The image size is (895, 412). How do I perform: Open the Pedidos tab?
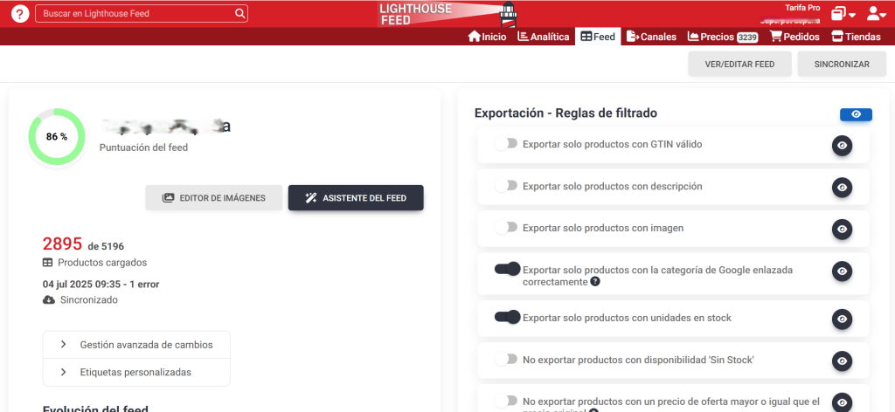pos(794,37)
